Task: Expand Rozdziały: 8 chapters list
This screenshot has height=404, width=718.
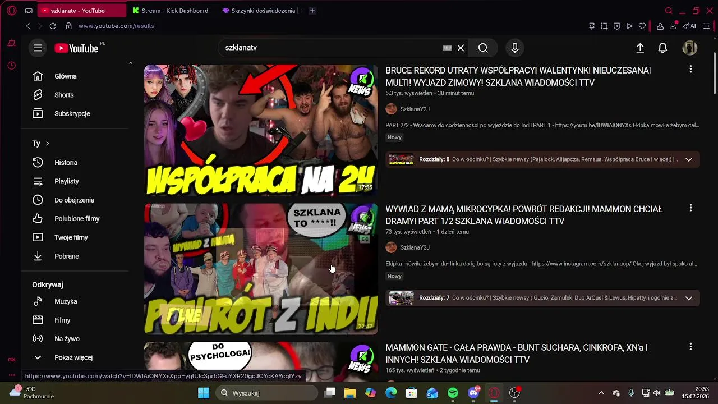Action: [689, 159]
